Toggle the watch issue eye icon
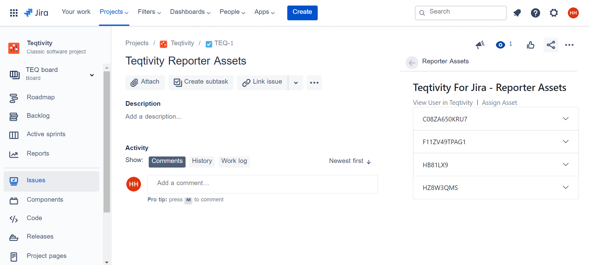Image resolution: width=589 pixels, height=265 pixels. 501,45
